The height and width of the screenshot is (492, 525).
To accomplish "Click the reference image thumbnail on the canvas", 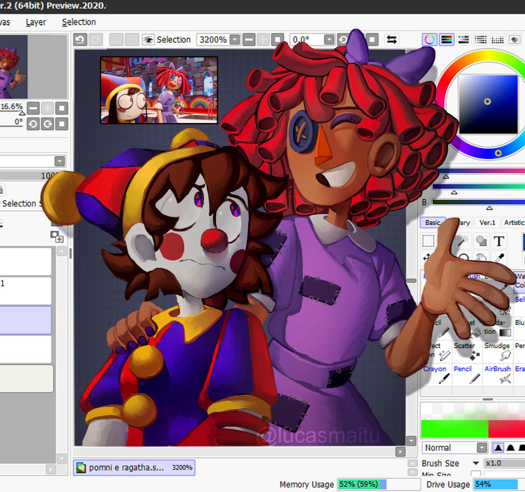I will pyautogui.click(x=159, y=90).
